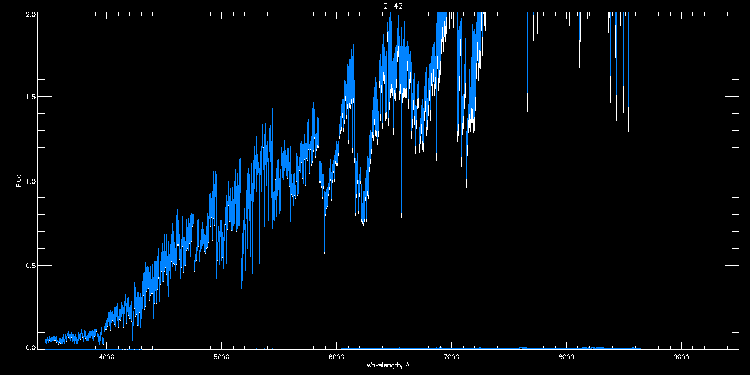Click the 1.5 flux tick label
750x375 pixels.
click(30, 97)
